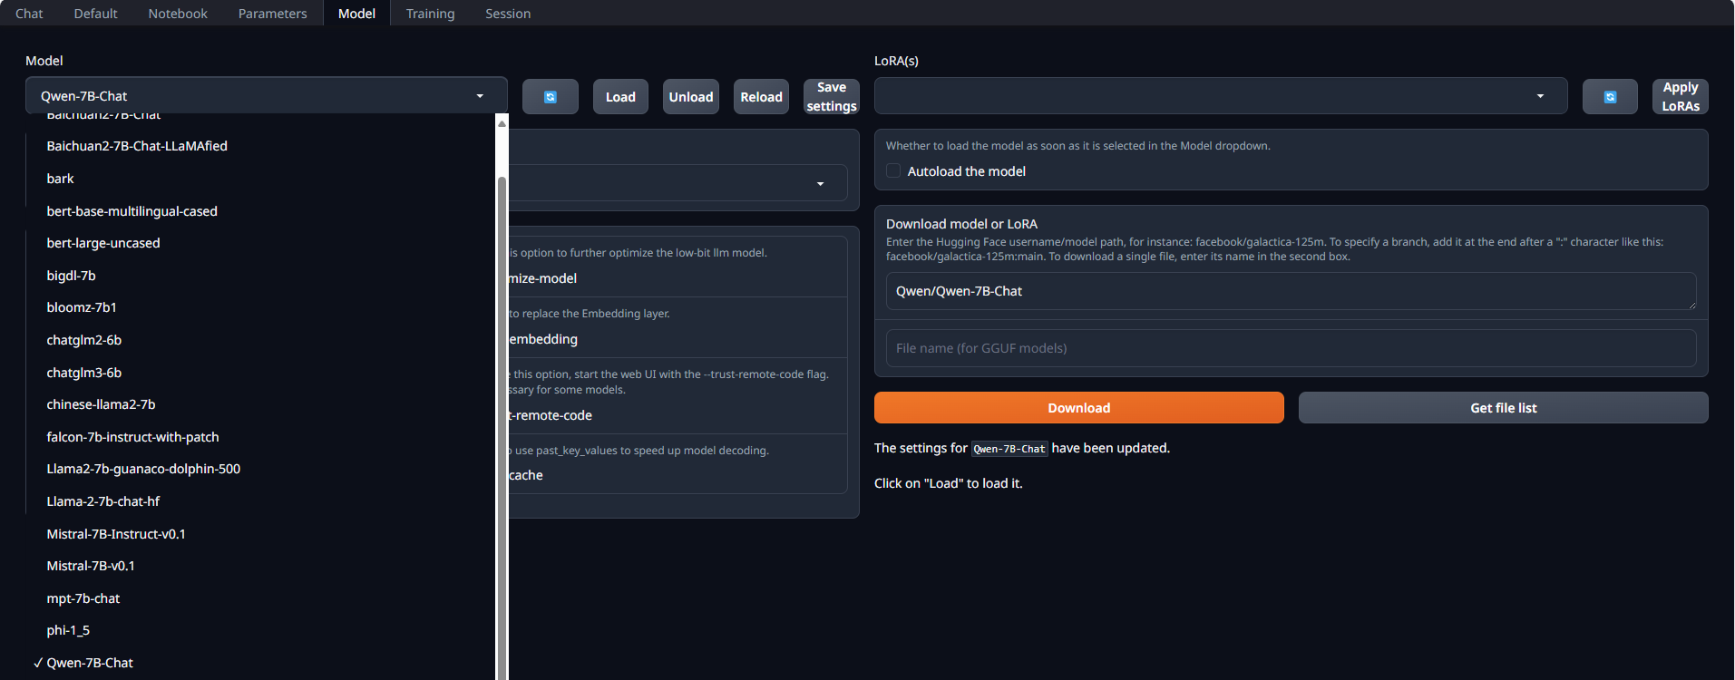Choose bert-large-uncased model
The width and height of the screenshot is (1735, 680).
(261, 243)
